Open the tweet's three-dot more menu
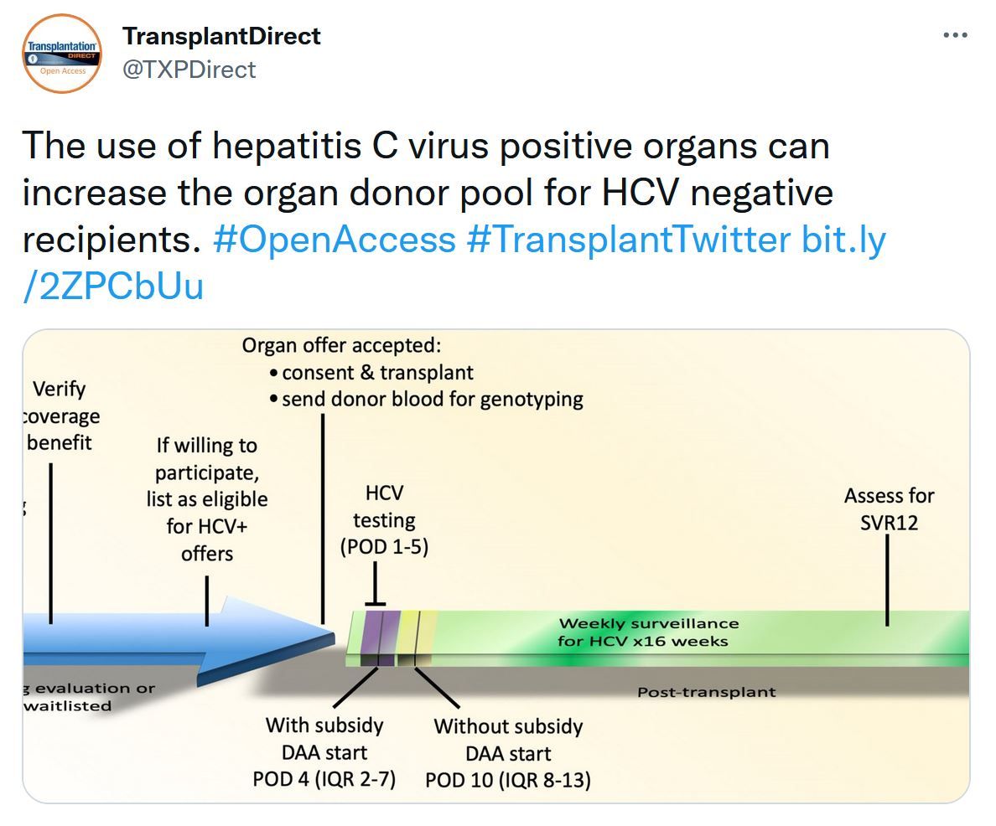Image resolution: width=996 pixels, height=826 pixels. (x=955, y=35)
